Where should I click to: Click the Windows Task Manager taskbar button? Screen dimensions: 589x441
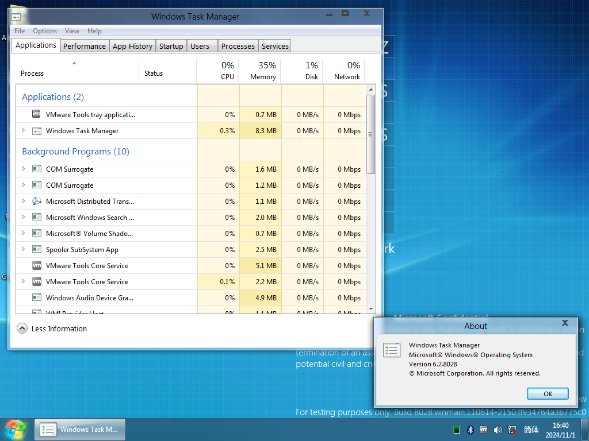coord(80,430)
